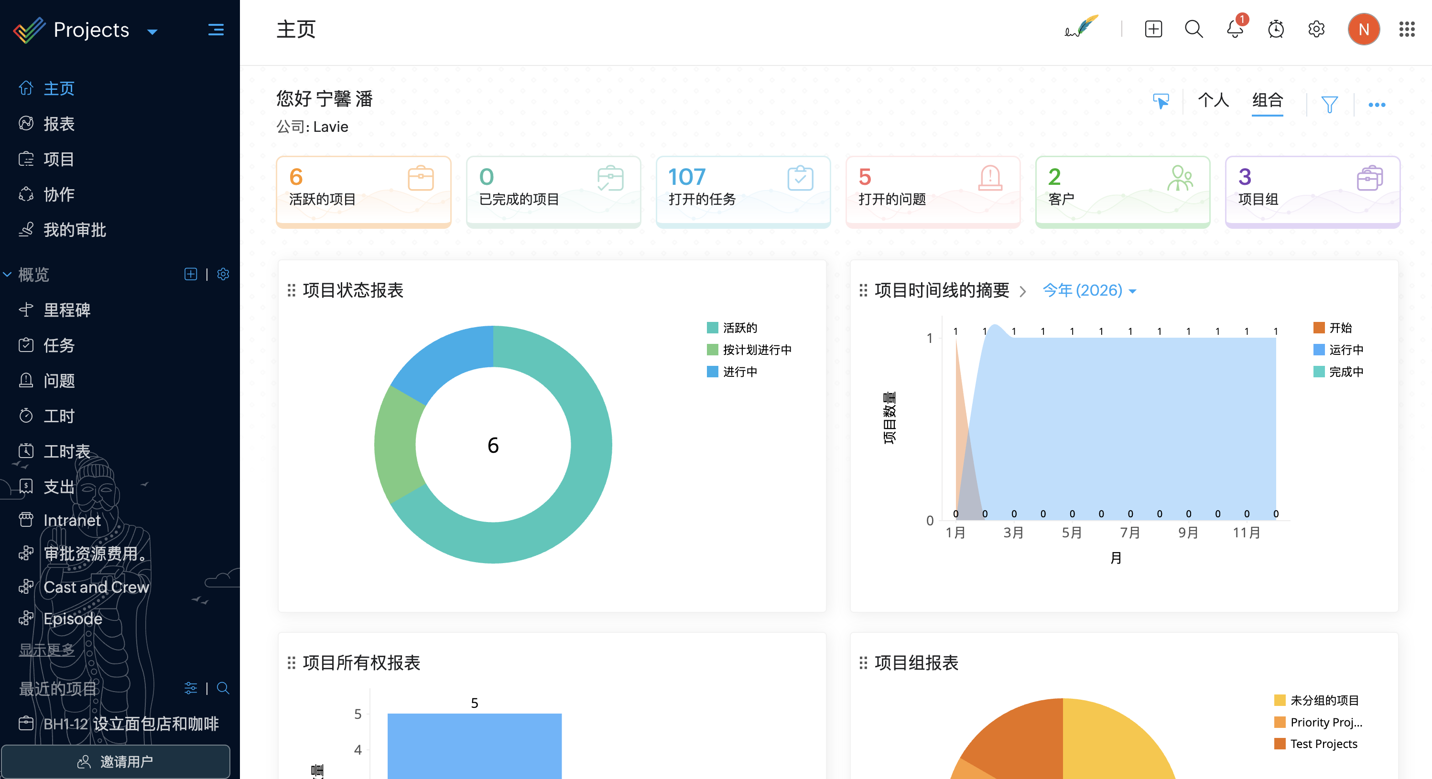Open the timer clock icon in header
The width and height of the screenshot is (1432, 779).
point(1276,29)
